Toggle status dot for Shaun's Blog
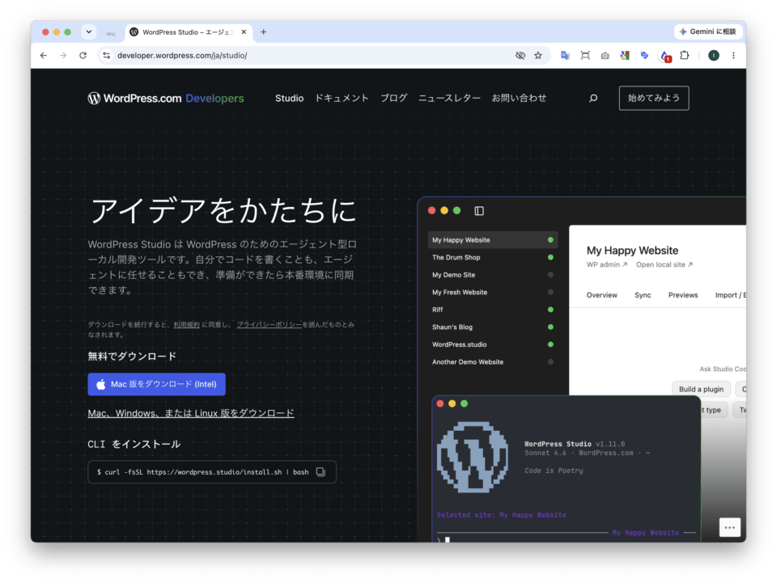The image size is (777, 583). [550, 327]
